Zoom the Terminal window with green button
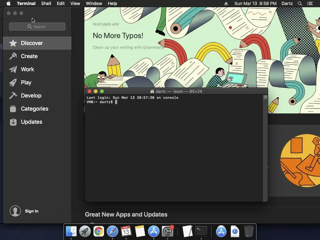The width and height of the screenshot is (320, 240). click(x=102, y=92)
